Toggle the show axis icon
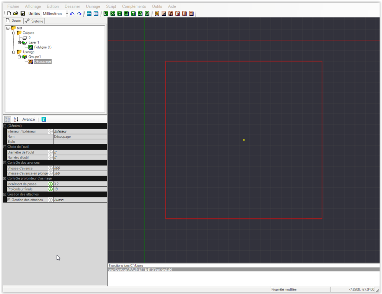382x294 pixels. click(89, 14)
